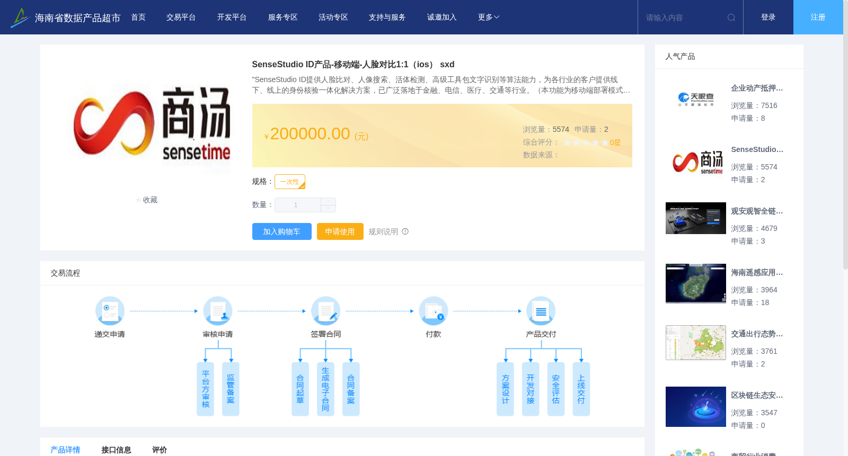Open the 海南遥感应用... product title
848x456 pixels.
click(757, 273)
